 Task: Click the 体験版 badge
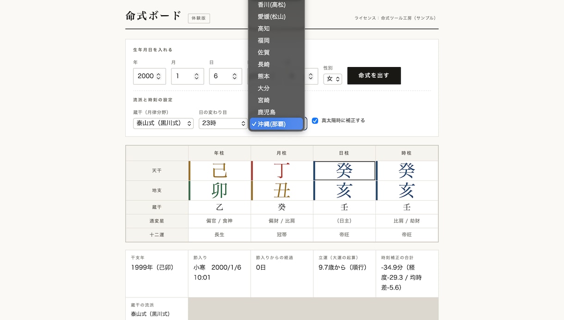(199, 18)
